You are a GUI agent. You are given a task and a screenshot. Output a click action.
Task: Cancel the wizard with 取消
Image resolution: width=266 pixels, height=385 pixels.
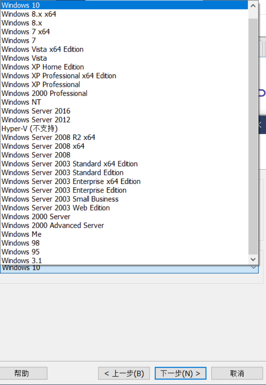coord(237,373)
